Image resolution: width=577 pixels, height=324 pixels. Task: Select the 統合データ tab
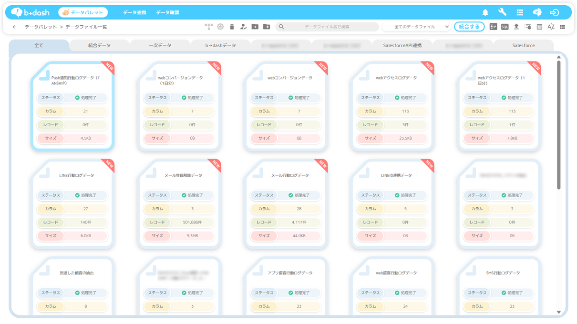[x=99, y=46]
